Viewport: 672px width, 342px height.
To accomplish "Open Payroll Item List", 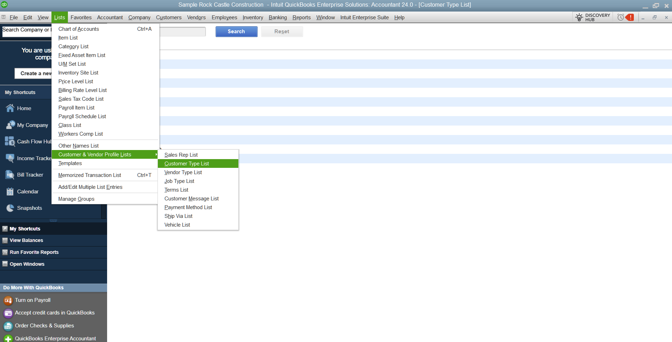I will [x=105, y=108].
